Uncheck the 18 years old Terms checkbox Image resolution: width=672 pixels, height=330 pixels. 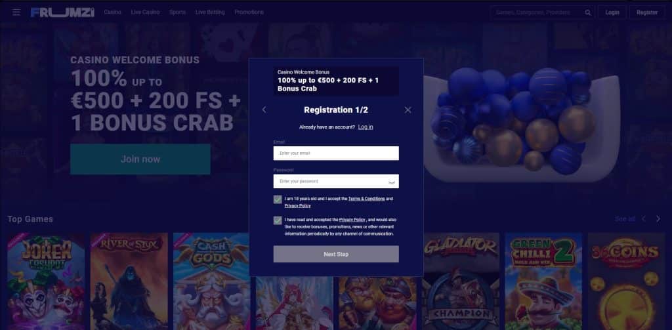click(x=278, y=199)
